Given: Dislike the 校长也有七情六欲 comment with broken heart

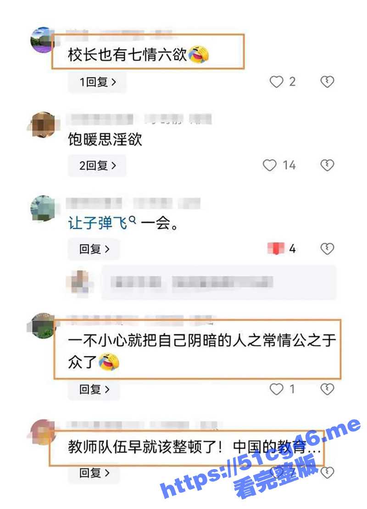Looking at the screenshot, I should 327,82.
